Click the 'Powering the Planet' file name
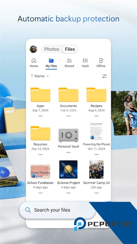137x244 pixels. (97, 144)
